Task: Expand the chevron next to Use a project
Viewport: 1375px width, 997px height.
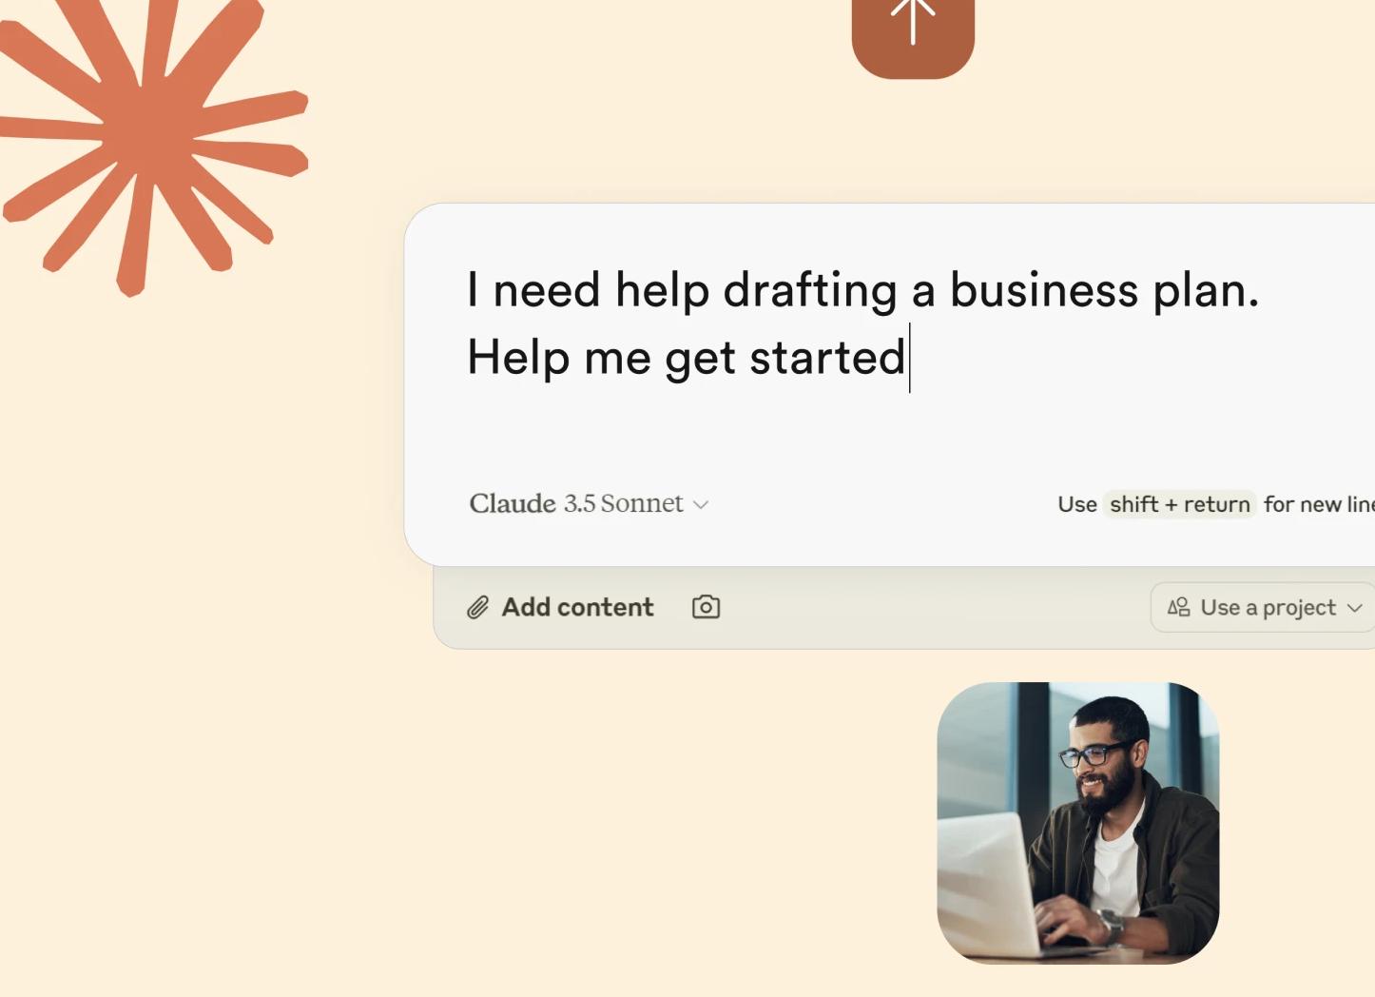Action: point(1355,608)
